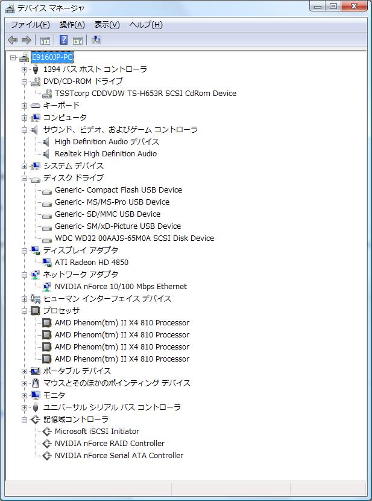This screenshot has height=501, width=372.
Task: Expand the コンピュータ node
Action: pyautogui.click(x=24, y=118)
